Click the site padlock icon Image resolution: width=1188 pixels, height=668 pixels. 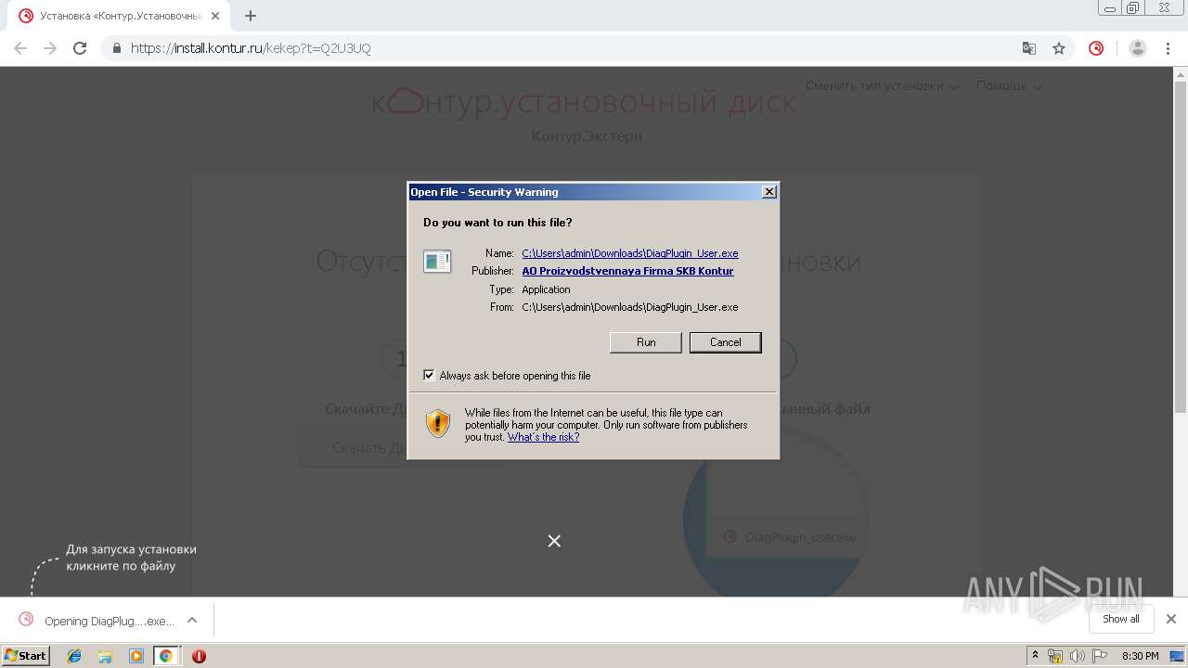pyautogui.click(x=117, y=48)
